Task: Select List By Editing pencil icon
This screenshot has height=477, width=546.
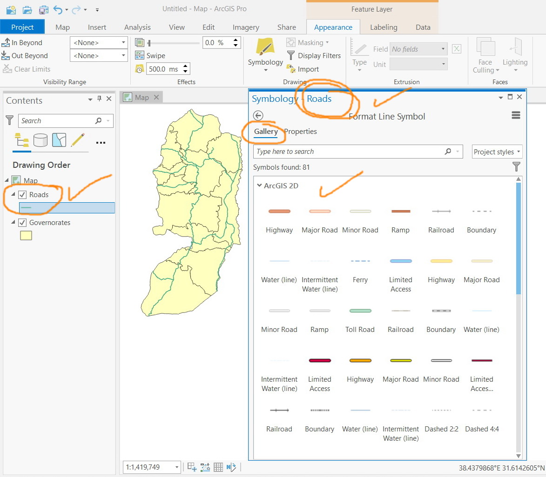Action: coord(78,140)
